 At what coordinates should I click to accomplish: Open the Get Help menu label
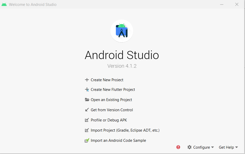point(226,147)
